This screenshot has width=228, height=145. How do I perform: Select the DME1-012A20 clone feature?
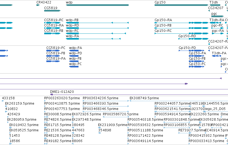tap(139, 94)
